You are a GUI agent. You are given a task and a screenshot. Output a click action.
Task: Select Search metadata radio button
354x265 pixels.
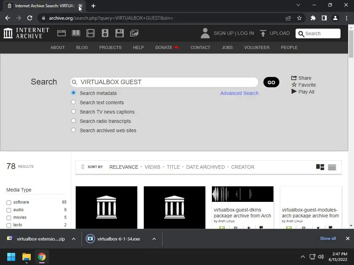(73, 92)
